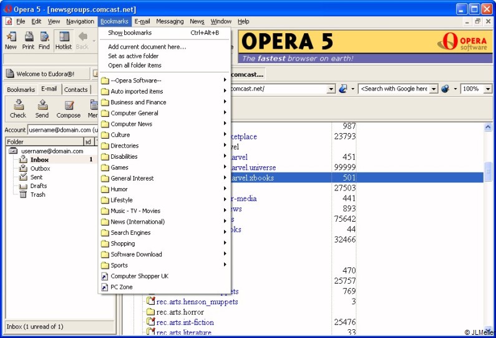The image size is (496, 338).
Task: Open the Sent folder
Action: 36,177
